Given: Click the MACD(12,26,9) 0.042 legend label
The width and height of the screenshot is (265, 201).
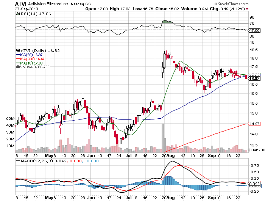Looking at the screenshot, I should click(x=44, y=161).
